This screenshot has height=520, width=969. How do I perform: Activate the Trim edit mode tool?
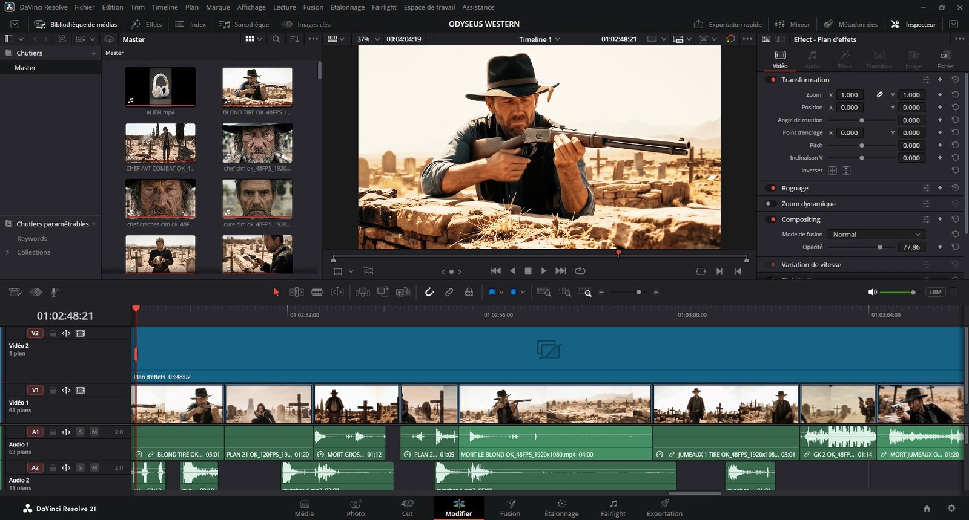(x=297, y=292)
